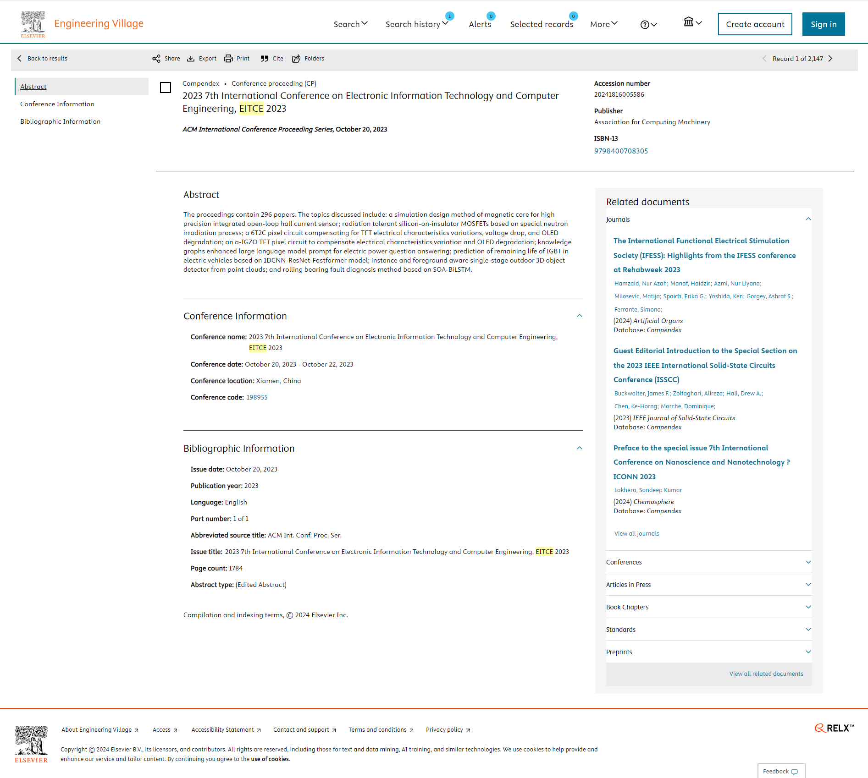Go to previous record arrow
The image size is (868, 778).
coord(764,59)
